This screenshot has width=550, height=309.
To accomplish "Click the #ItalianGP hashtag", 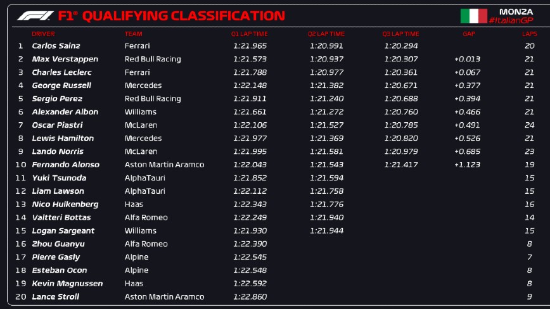I will (x=511, y=21).
